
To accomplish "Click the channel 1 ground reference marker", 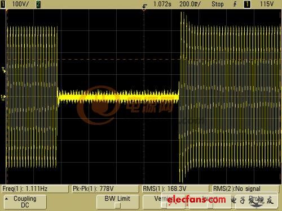I will [x=3, y=97].
